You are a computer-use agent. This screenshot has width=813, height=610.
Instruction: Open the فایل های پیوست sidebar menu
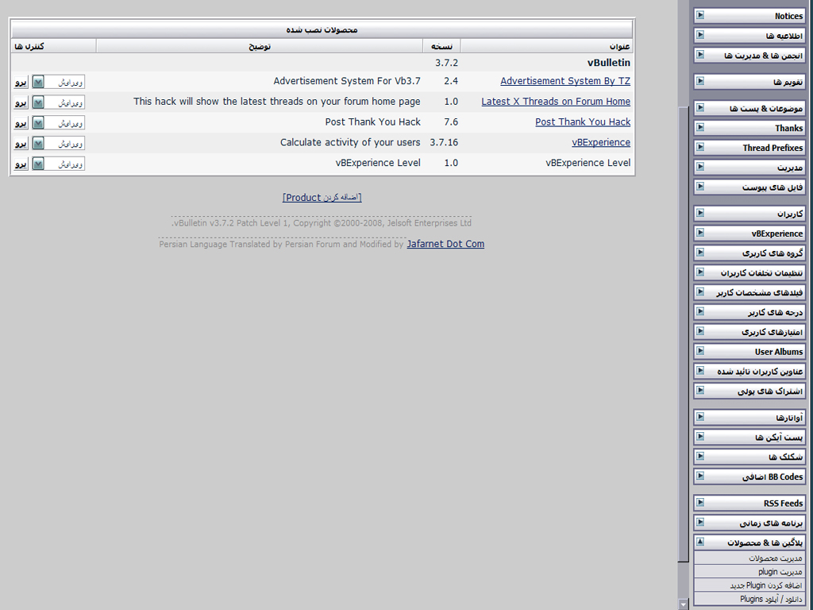(749, 187)
